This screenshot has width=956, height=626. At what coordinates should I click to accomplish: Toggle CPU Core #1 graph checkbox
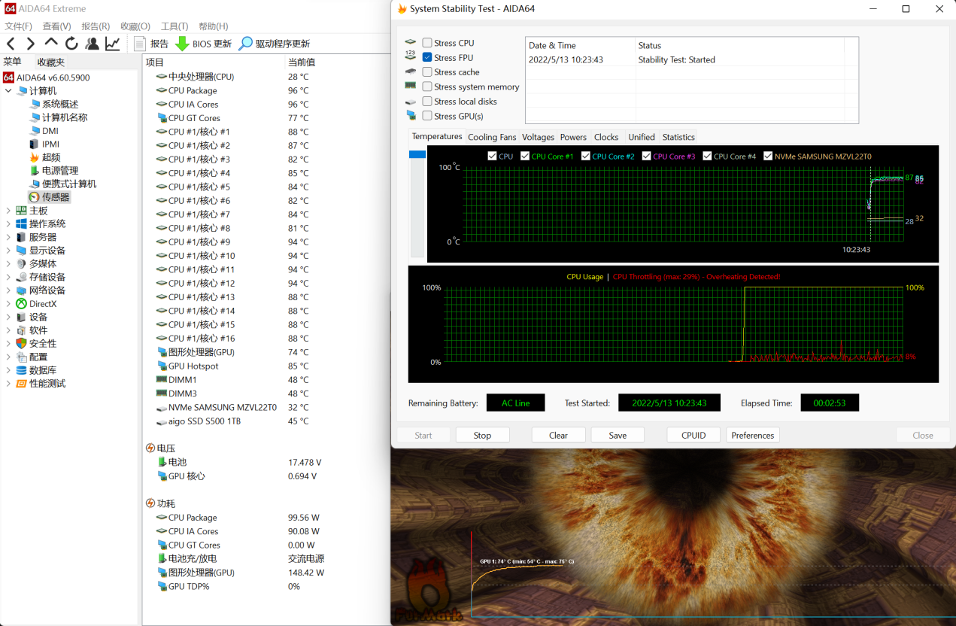525,156
